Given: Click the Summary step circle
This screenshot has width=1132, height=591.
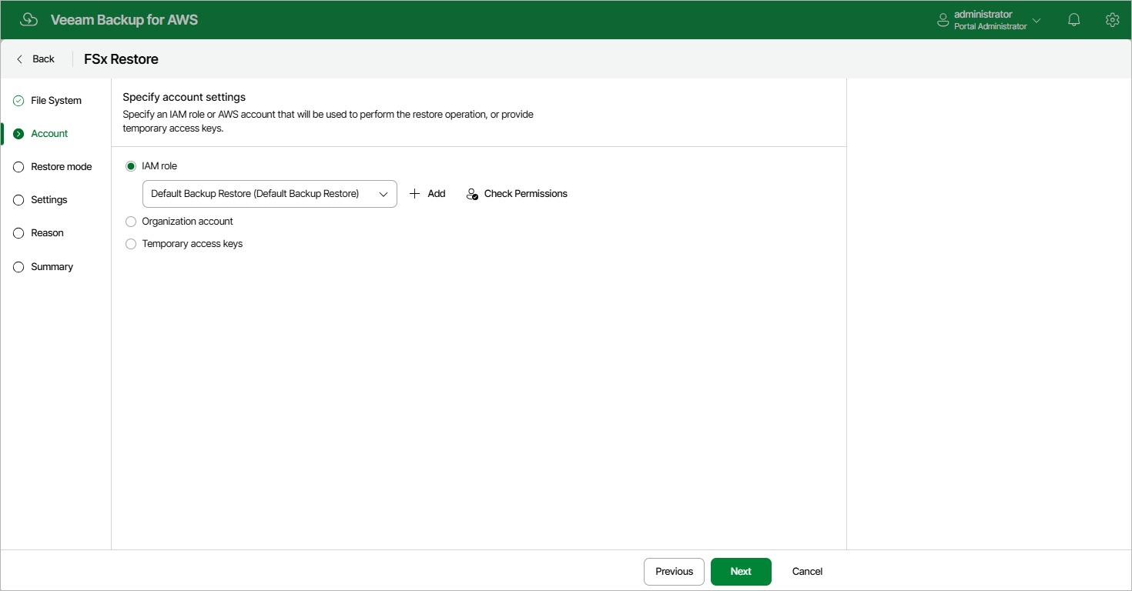Looking at the screenshot, I should tap(18, 267).
